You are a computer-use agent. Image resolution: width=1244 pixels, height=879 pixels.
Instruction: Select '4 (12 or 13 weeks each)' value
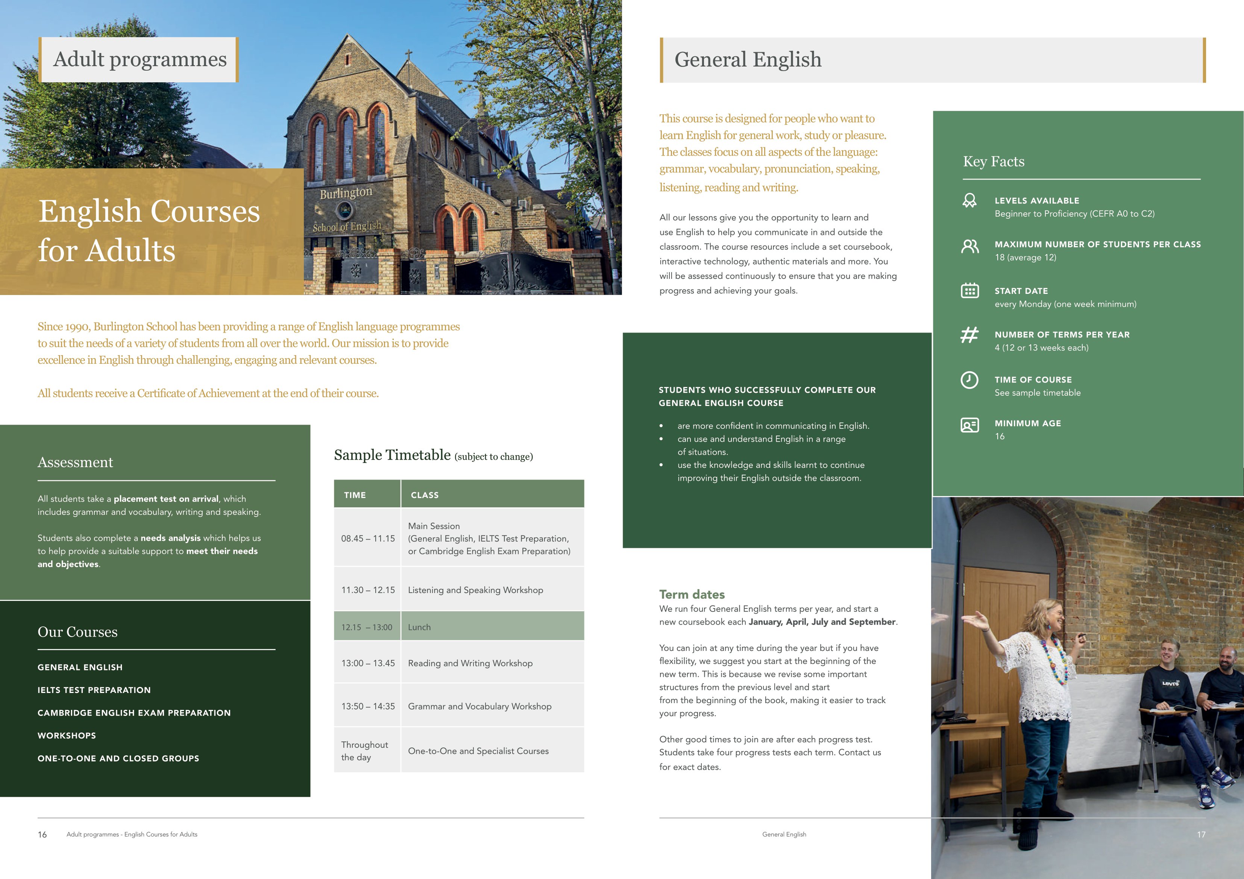tap(1041, 348)
